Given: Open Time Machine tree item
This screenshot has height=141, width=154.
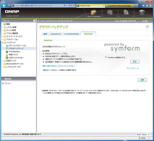Looking at the screenshot, I should 14,51.
